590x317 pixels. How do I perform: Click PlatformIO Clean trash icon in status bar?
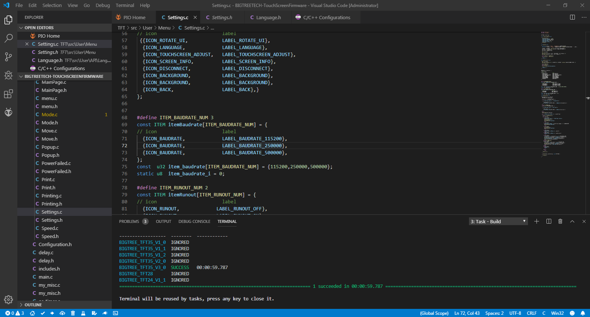pyautogui.click(x=73, y=313)
